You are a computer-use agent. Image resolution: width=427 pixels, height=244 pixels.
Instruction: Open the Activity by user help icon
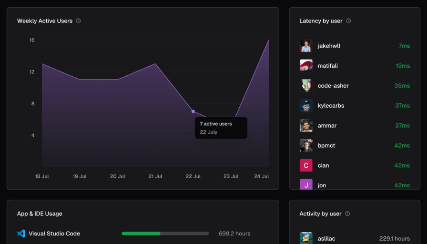pyautogui.click(x=347, y=214)
